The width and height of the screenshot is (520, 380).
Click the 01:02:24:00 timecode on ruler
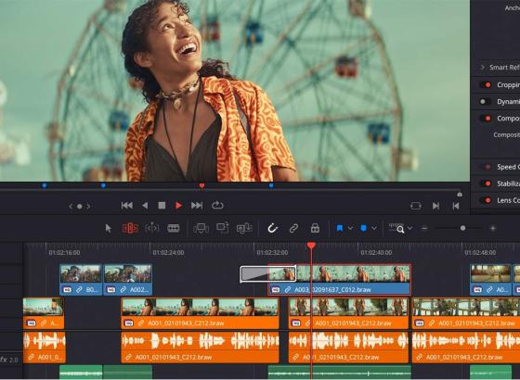tap(168, 252)
